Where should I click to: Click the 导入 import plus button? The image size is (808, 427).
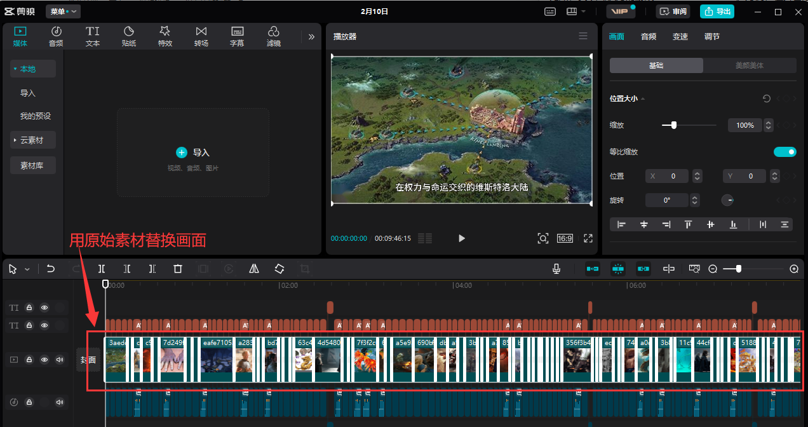coord(182,152)
